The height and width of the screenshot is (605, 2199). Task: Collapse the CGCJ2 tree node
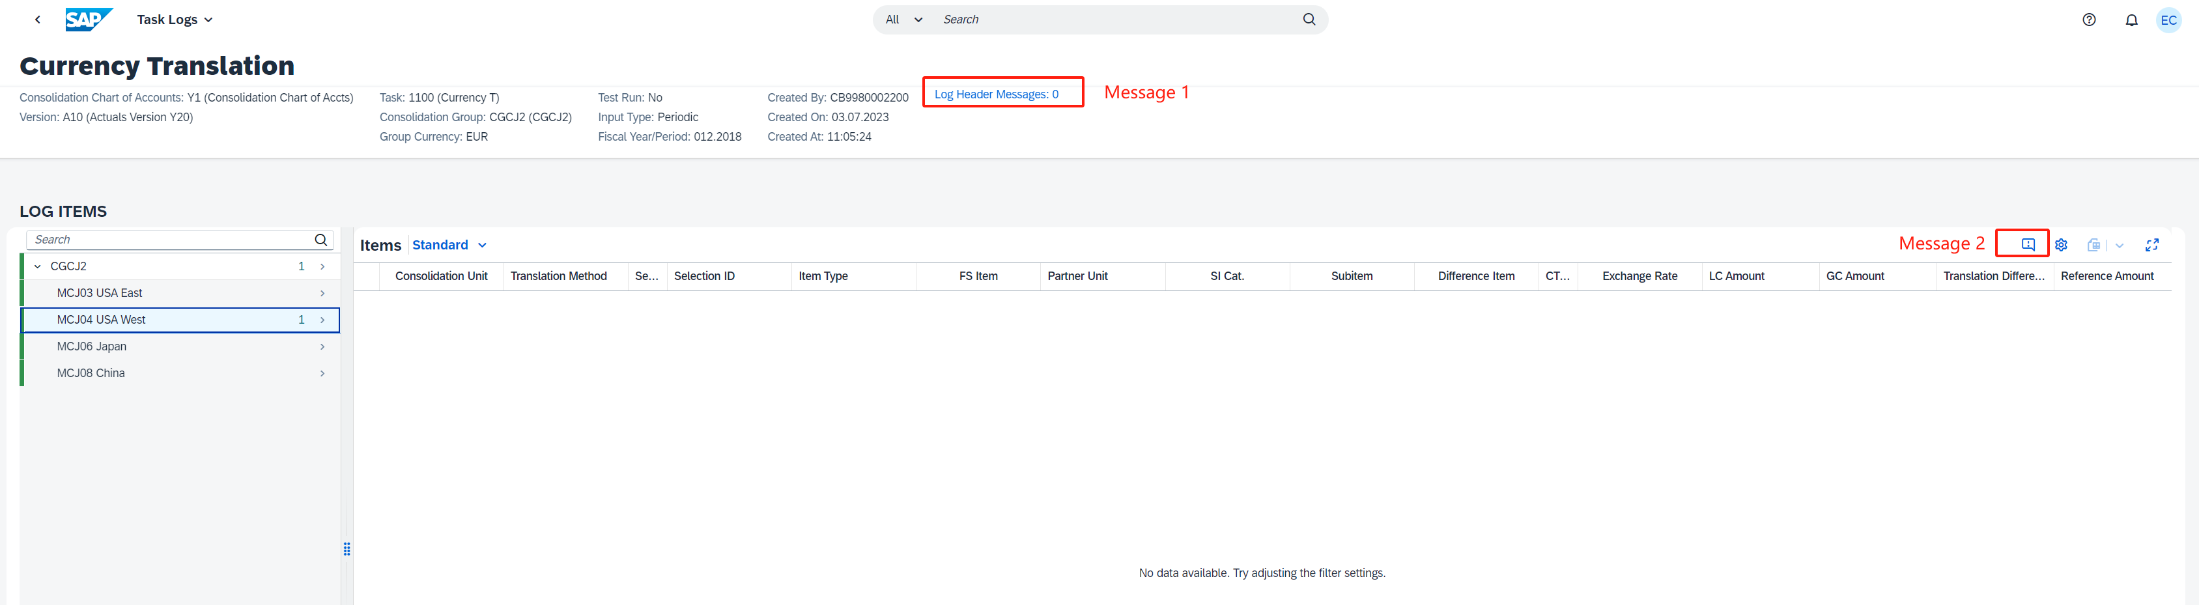(x=38, y=266)
